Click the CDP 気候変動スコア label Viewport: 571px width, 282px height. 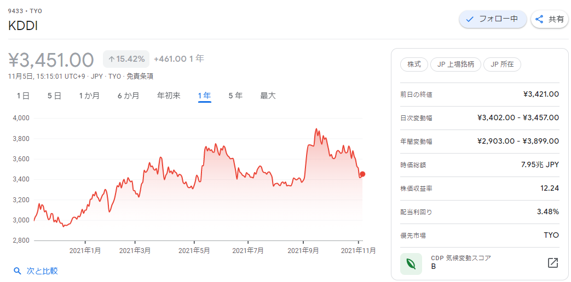(x=460, y=258)
